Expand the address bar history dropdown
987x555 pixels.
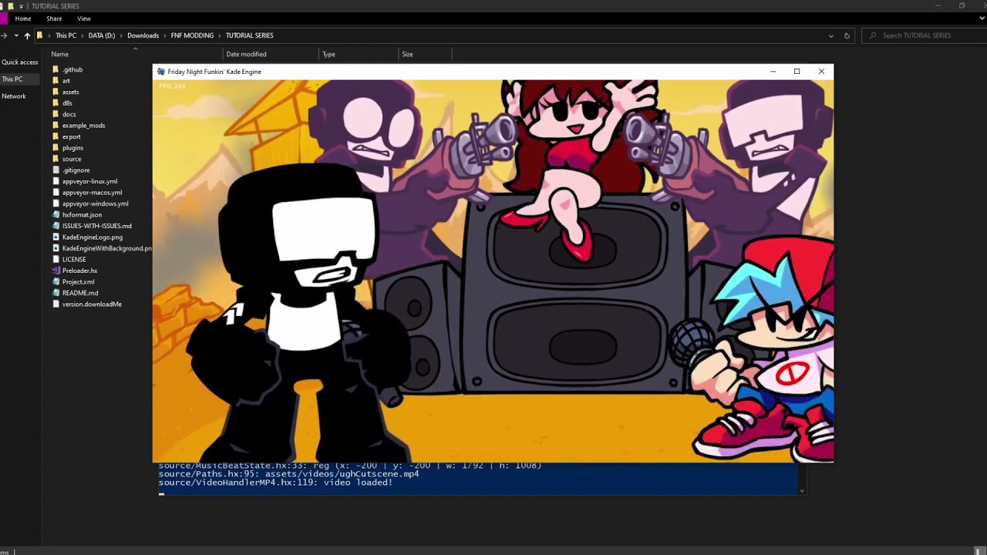pyautogui.click(x=830, y=35)
